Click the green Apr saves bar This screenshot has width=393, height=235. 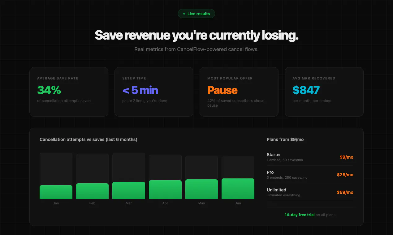tap(165, 190)
